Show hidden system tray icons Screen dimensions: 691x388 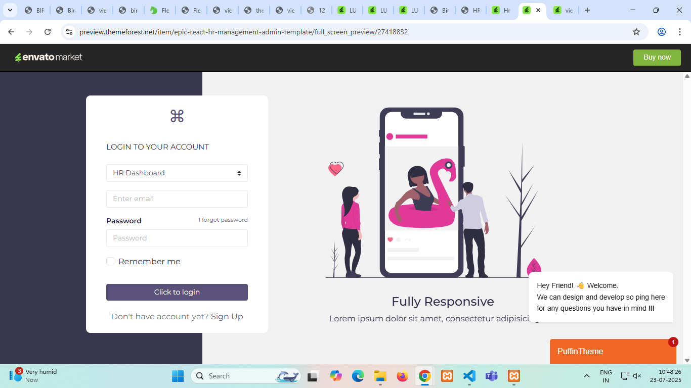click(586, 376)
